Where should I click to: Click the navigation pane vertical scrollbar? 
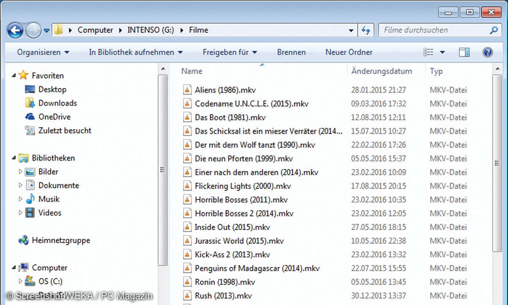coord(162,169)
